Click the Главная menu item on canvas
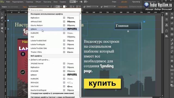174x98 pixels. pyautogui.click(x=128, y=26)
